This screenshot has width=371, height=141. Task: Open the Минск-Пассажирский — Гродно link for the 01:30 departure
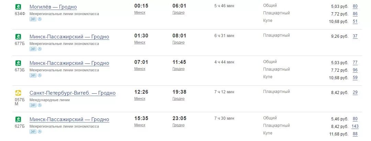pos(69,37)
